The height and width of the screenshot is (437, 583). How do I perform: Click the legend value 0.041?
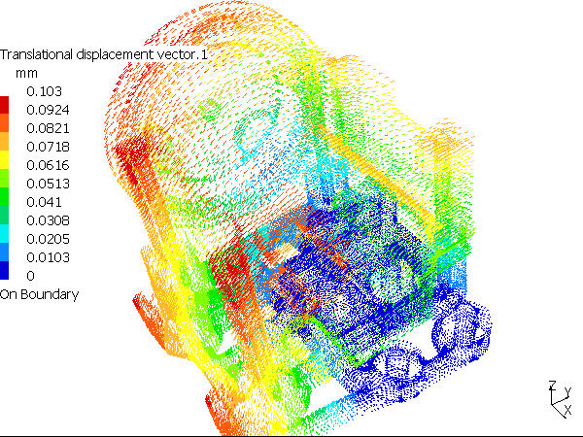(x=44, y=202)
